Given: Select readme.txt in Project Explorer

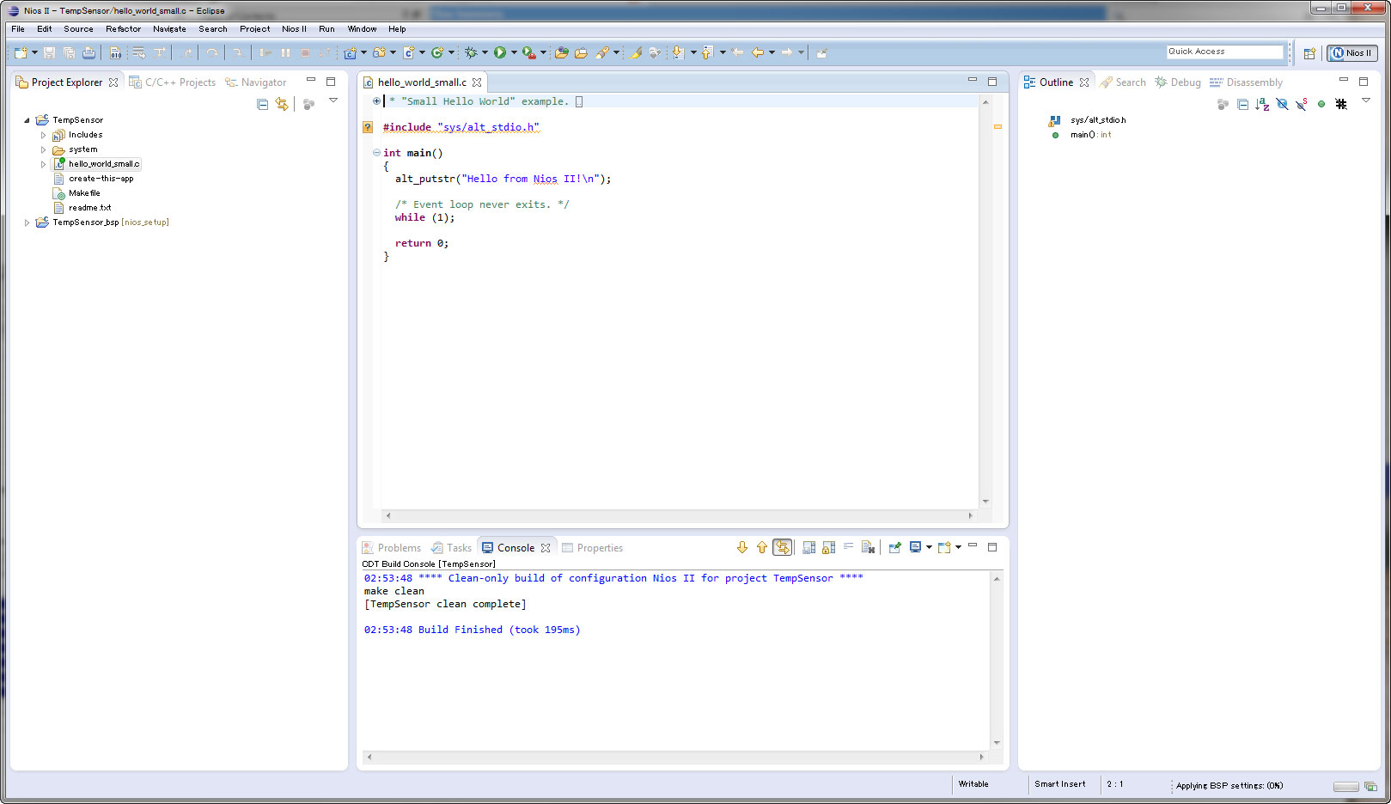Looking at the screenshot, I should [89, 208].
